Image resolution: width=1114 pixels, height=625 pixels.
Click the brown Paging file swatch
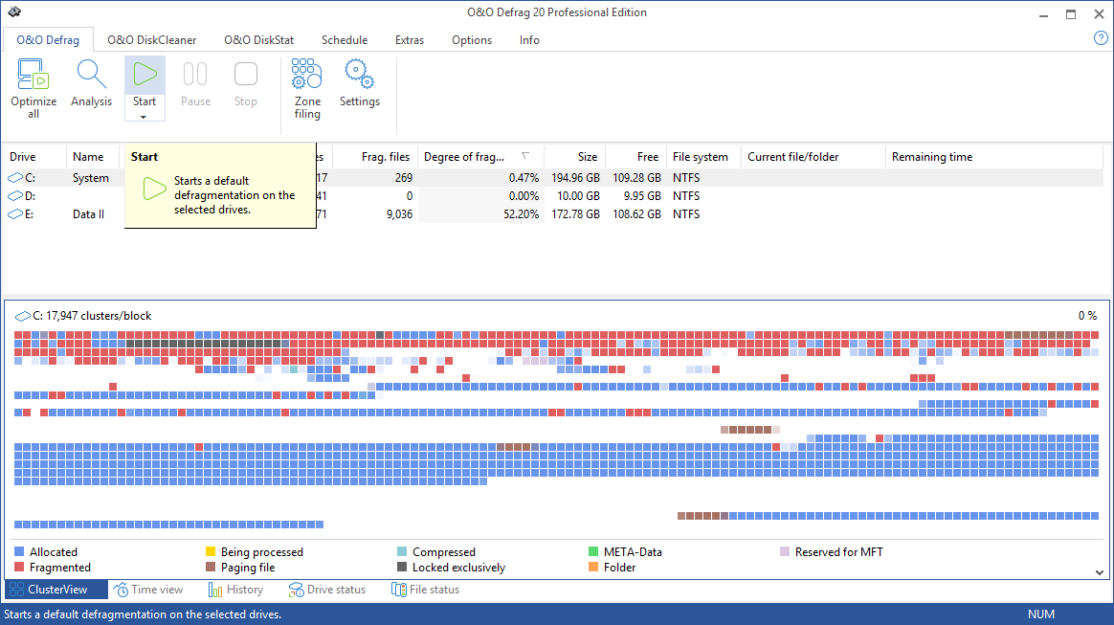point(211,567)
